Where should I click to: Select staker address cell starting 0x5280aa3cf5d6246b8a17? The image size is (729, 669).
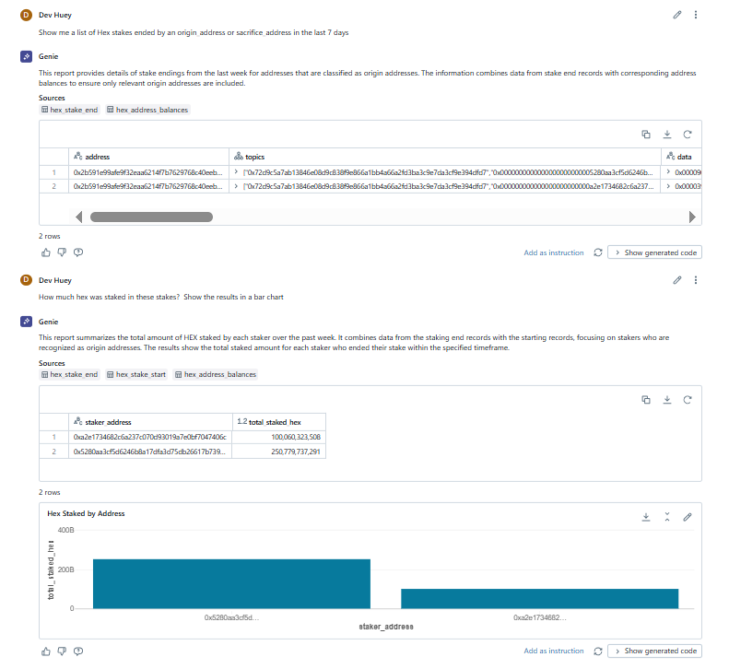(x=150, y=452)
